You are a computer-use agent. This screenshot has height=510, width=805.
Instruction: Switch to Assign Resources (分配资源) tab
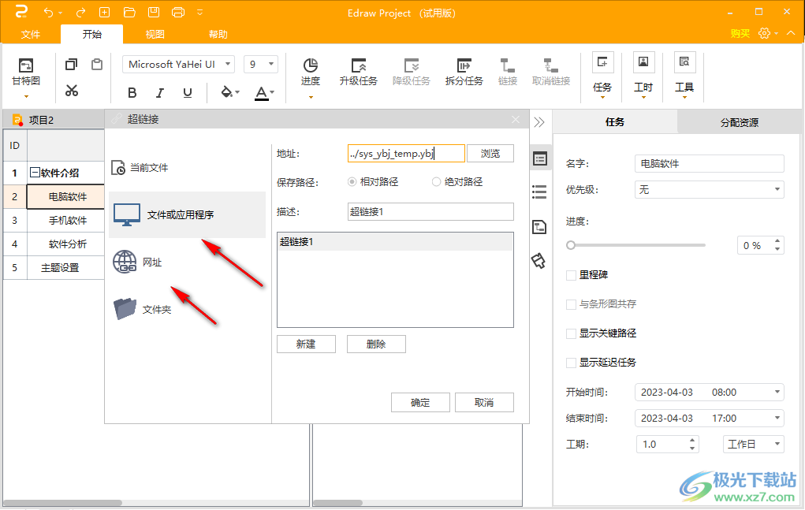point(740,122)
